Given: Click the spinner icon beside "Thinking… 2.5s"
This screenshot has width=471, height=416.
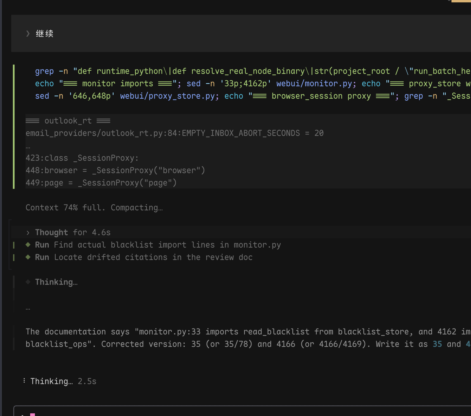Looking at the screenshot, I should click(x=24, y=381).
